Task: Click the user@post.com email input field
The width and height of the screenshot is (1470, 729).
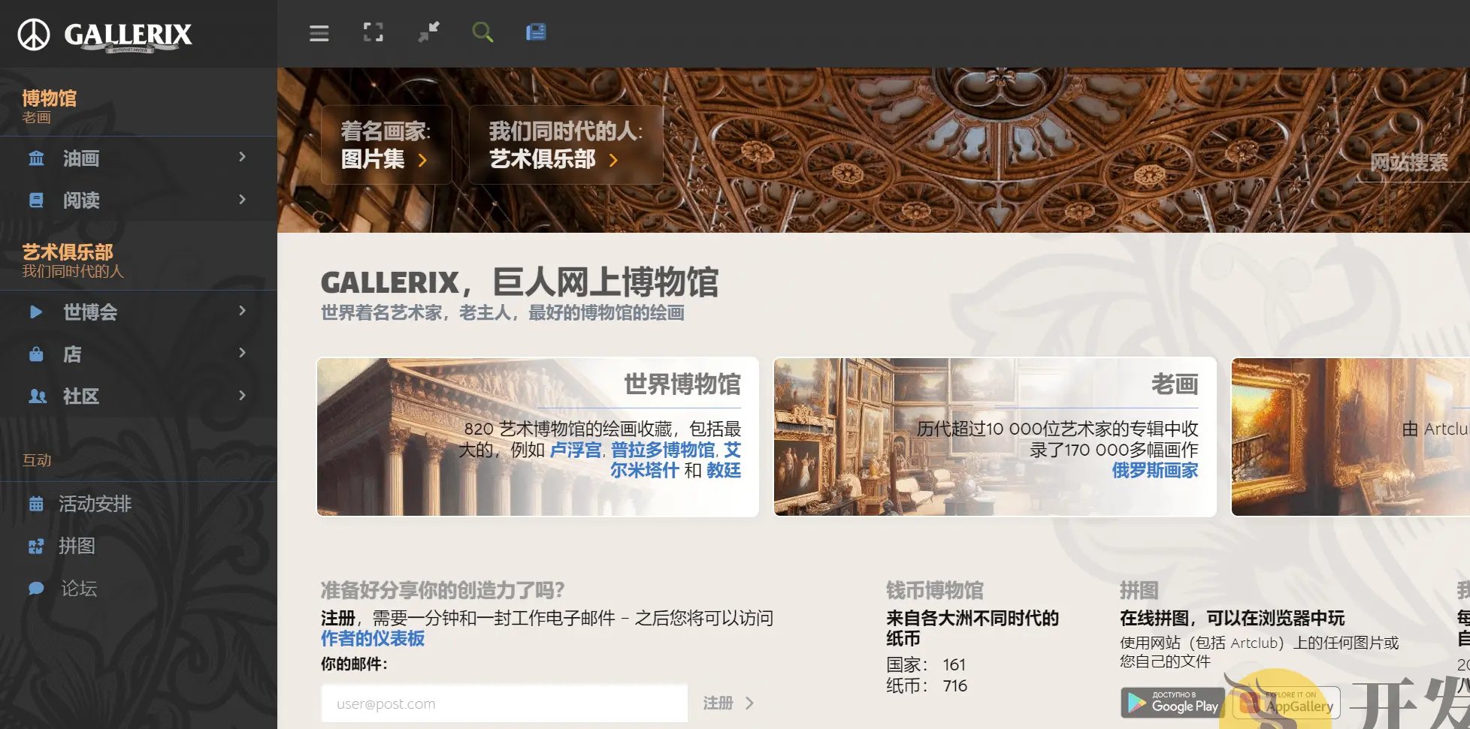Action: 504,703
